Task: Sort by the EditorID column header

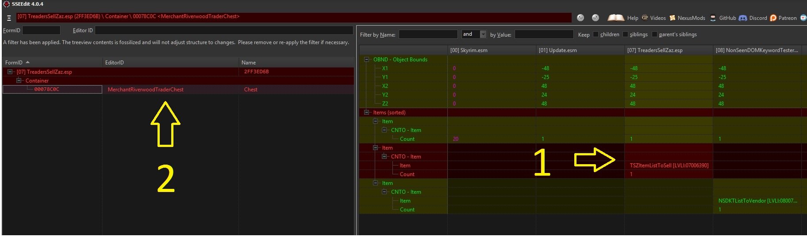Action: pyautogui.click(x=170, y=62)
